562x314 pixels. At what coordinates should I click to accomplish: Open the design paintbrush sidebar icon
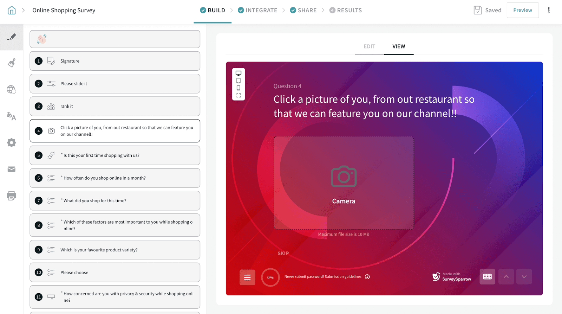12,63
